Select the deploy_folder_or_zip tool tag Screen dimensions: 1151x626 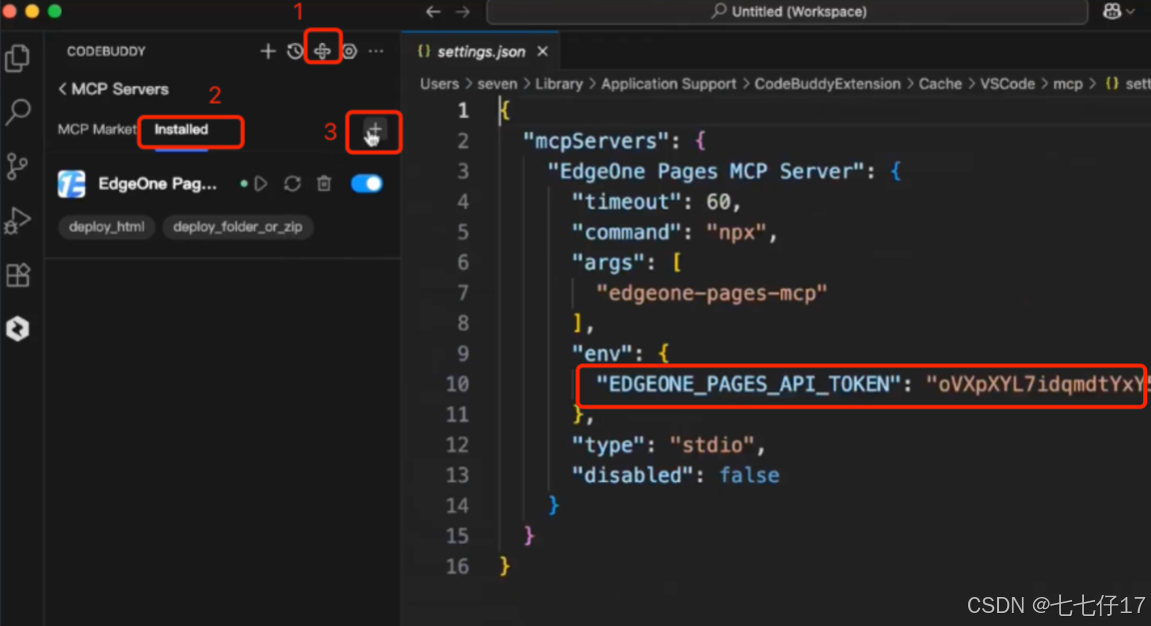tap(237, 227)
